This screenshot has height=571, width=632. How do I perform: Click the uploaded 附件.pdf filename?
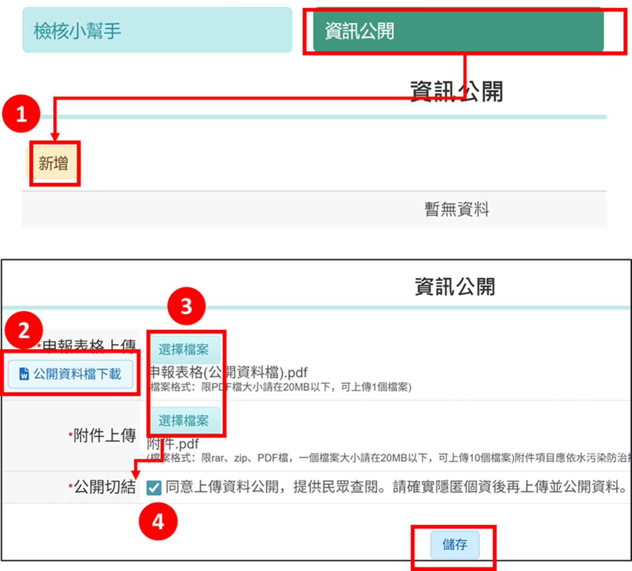[173, 444]
